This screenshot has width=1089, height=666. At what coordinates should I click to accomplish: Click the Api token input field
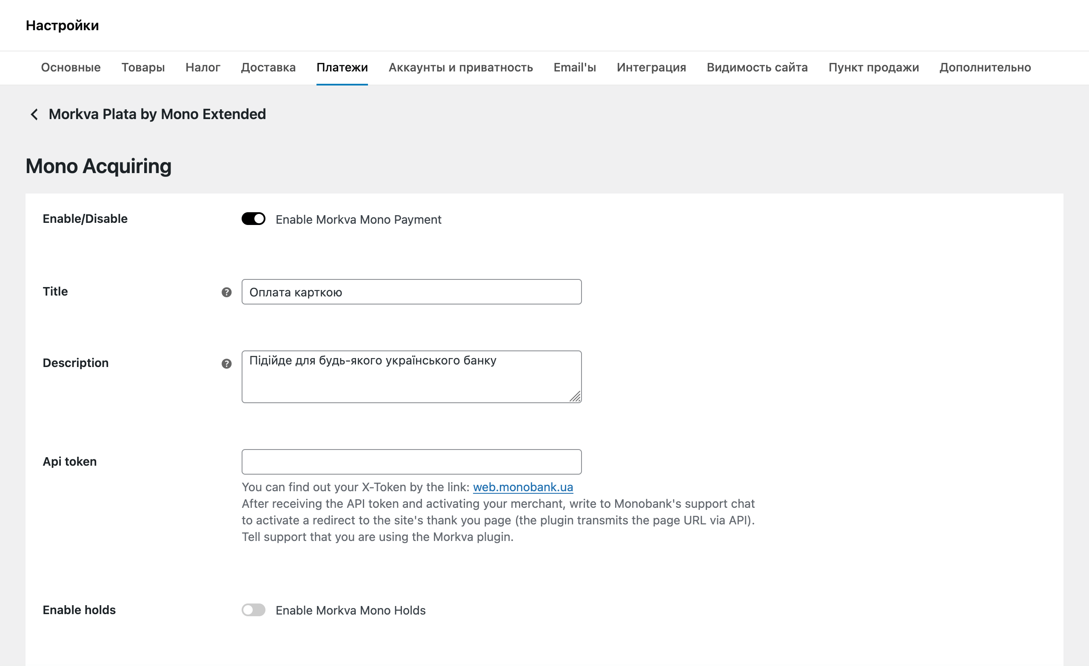pyautogui.click(x=411, y=461)
